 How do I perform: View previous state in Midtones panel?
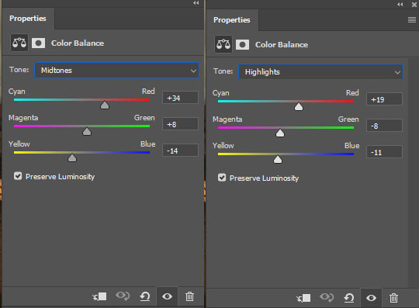click(x=123, y=296)
